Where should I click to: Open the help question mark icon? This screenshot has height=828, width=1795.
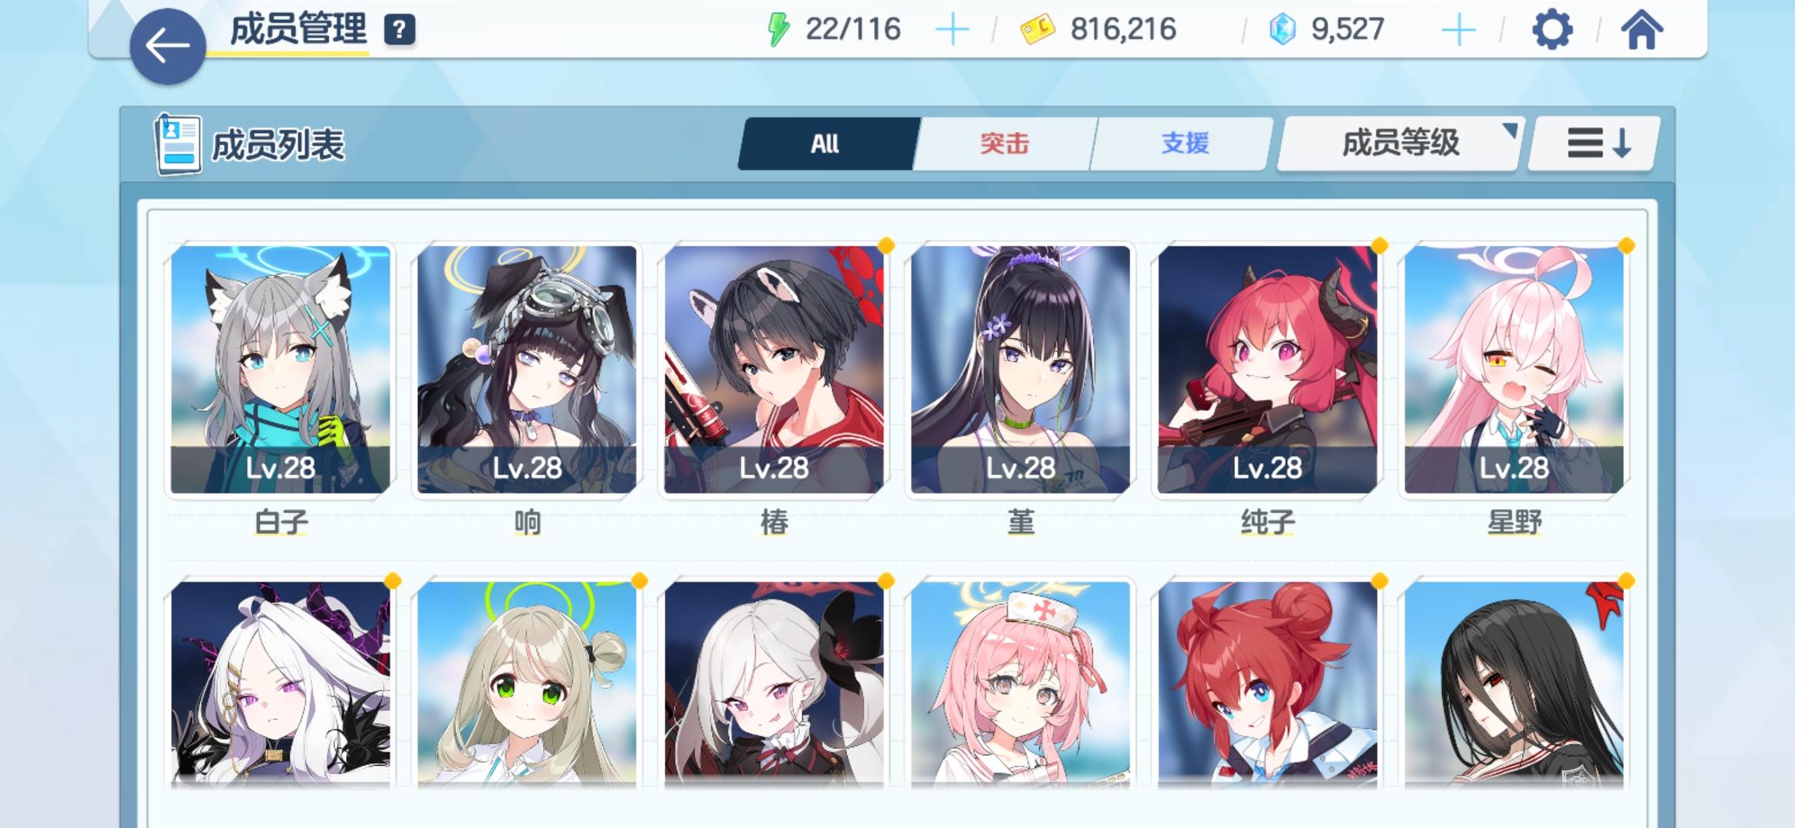[x=399, y=30]
